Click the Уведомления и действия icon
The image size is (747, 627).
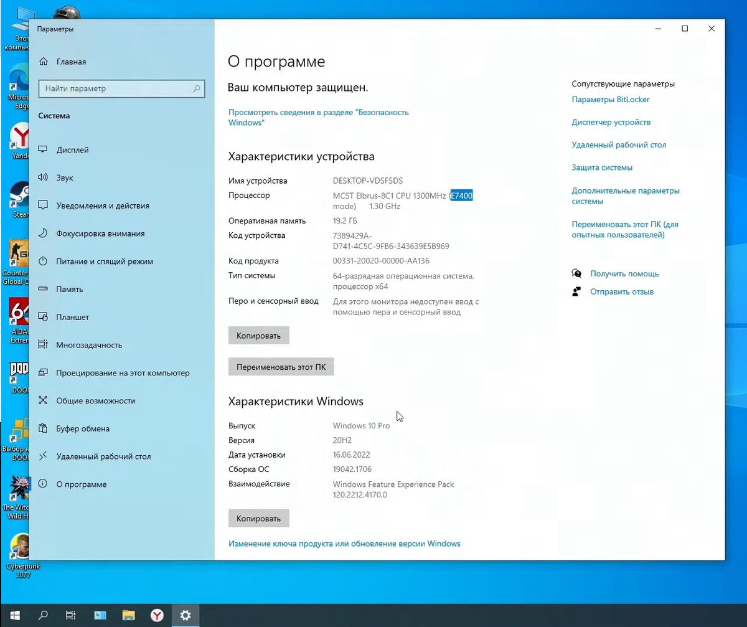(x=43, y=205)
